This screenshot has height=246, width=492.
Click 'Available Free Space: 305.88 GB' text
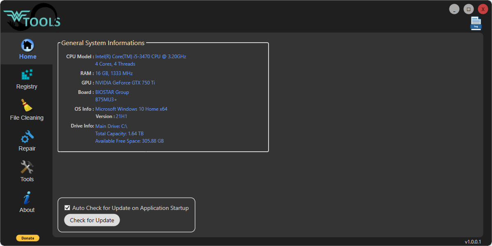pyautogui.click(x=130, y=141)
